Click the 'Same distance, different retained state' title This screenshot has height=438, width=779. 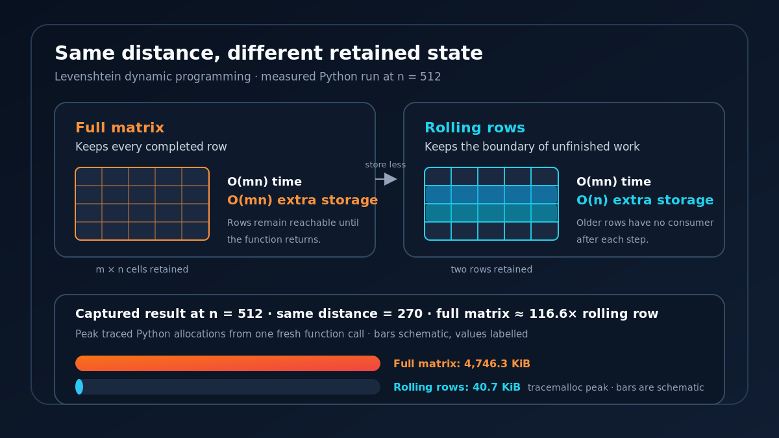click(x=269, y=54)
